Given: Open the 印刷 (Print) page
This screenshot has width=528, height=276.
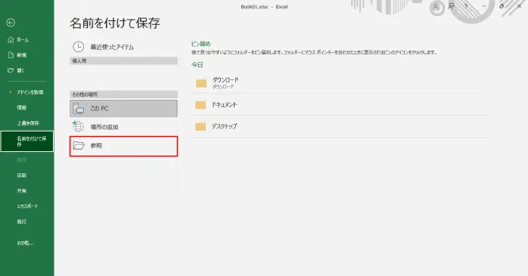Looking at the screenshot, I should [x=27, y=175].
